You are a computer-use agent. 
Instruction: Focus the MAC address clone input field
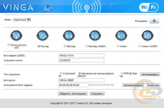(73, 85)
